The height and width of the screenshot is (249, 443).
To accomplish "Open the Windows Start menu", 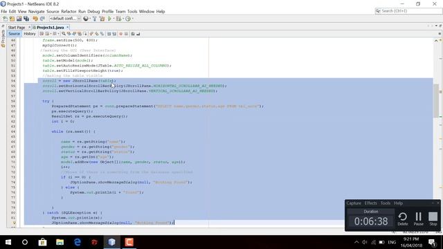I will tap(8, 242).
